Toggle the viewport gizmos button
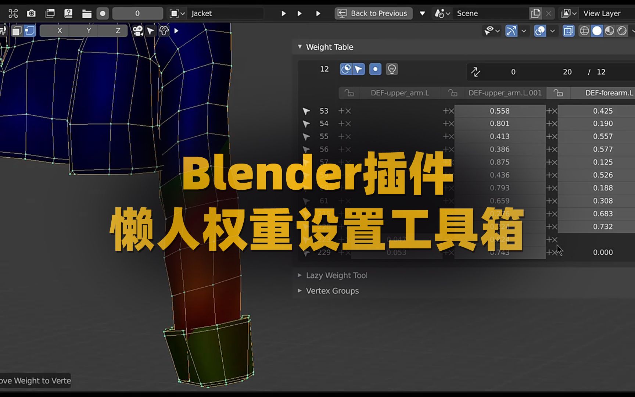 pyautogui.click(x=511, y=31)
